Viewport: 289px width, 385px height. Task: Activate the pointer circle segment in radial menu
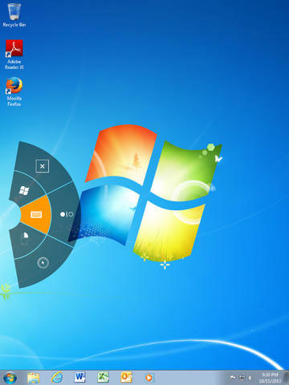click(43, 263)
